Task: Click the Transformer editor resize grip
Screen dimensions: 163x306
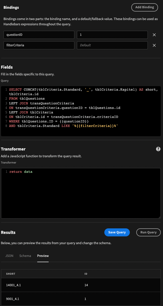Action: coord(159,217)
